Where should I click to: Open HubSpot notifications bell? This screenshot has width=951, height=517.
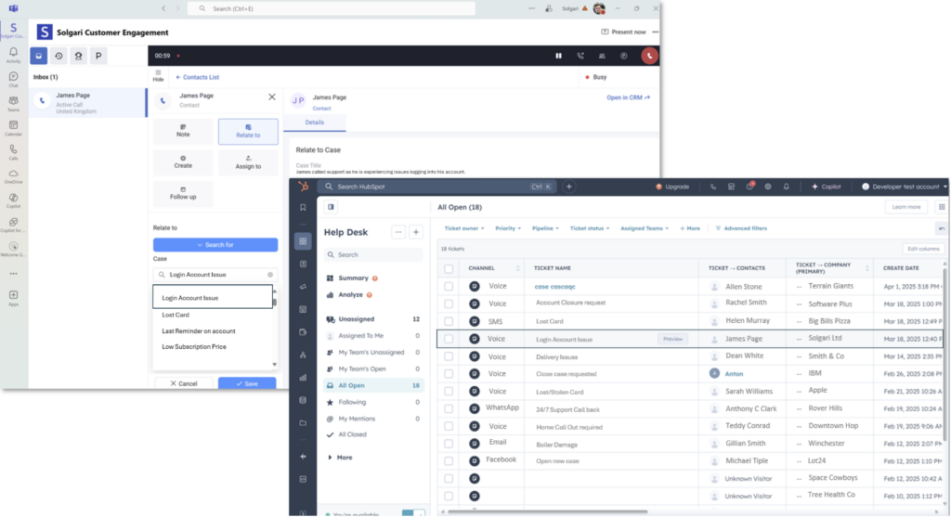pos(786,187)
